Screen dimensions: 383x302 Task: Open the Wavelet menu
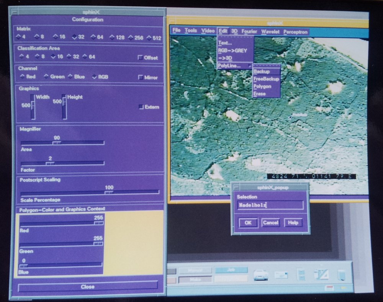[x=270, y=32]
